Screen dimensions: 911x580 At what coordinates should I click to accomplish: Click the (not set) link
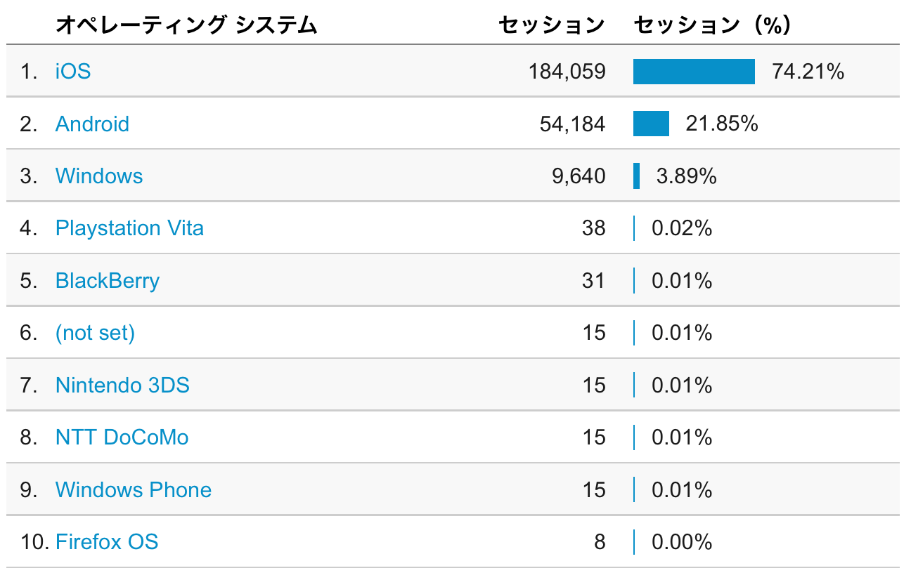pos(95,333)
